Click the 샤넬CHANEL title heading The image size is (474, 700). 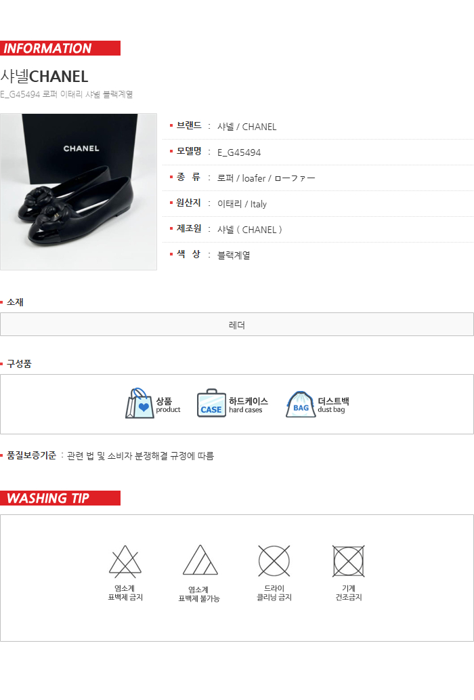pos(44,77)
